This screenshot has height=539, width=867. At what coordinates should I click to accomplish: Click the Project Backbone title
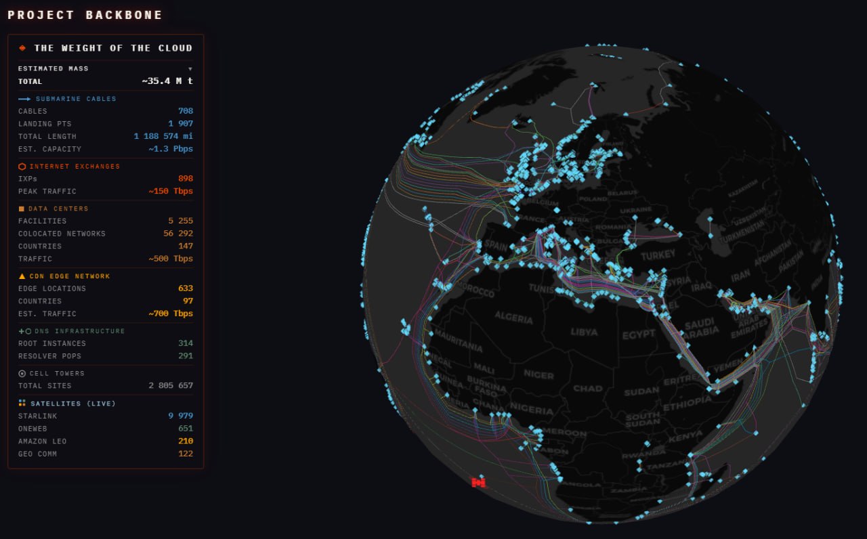coord(85,15)
